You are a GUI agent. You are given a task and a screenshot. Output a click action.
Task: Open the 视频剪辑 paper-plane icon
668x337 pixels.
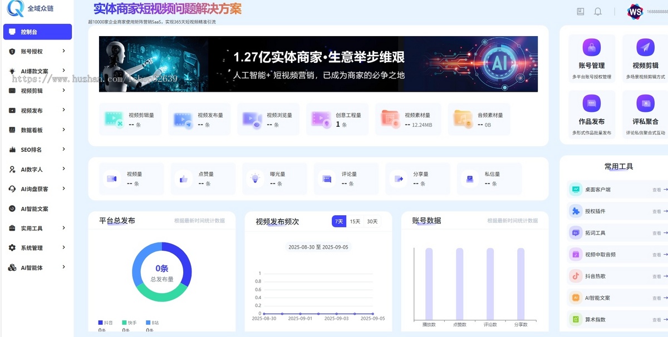click(x=645, y=48)
